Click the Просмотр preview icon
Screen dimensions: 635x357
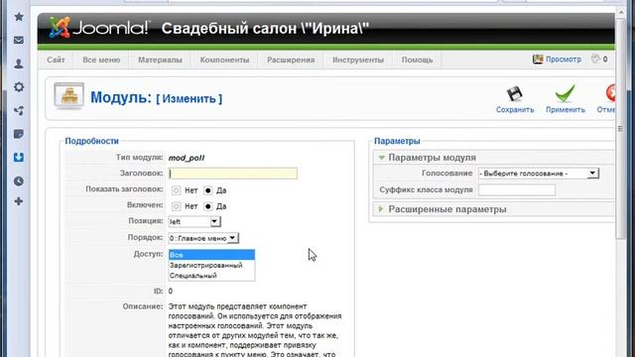(538, 59)
